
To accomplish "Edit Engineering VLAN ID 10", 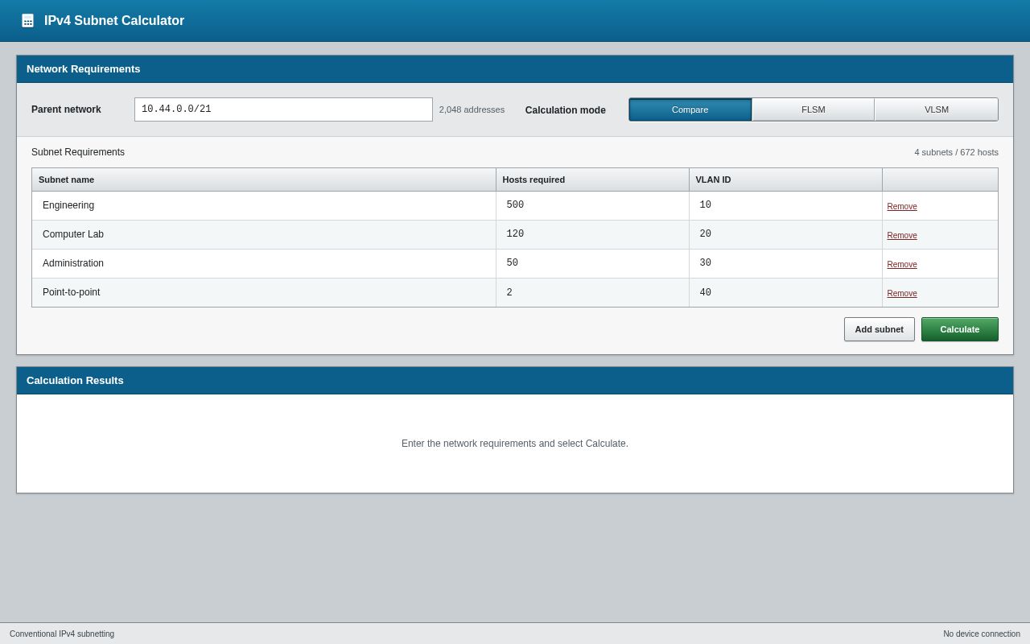I will [x=785, y=205].
